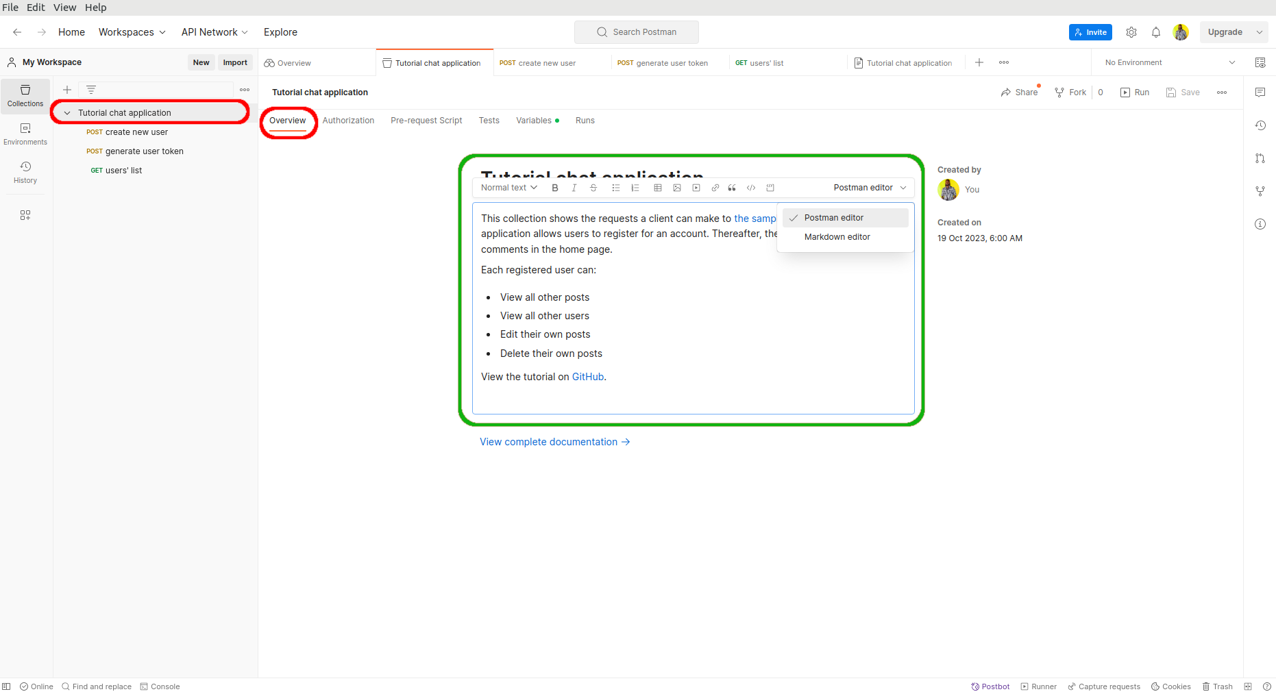The image size is (1276, 694).
Task: Open the notifications bell
Action: click(1156, 32)
